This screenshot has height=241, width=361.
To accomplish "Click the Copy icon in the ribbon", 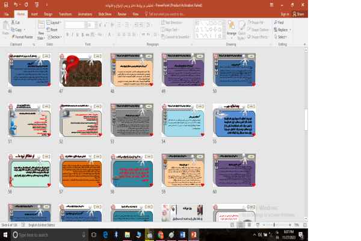I will (x=17, y=29).
